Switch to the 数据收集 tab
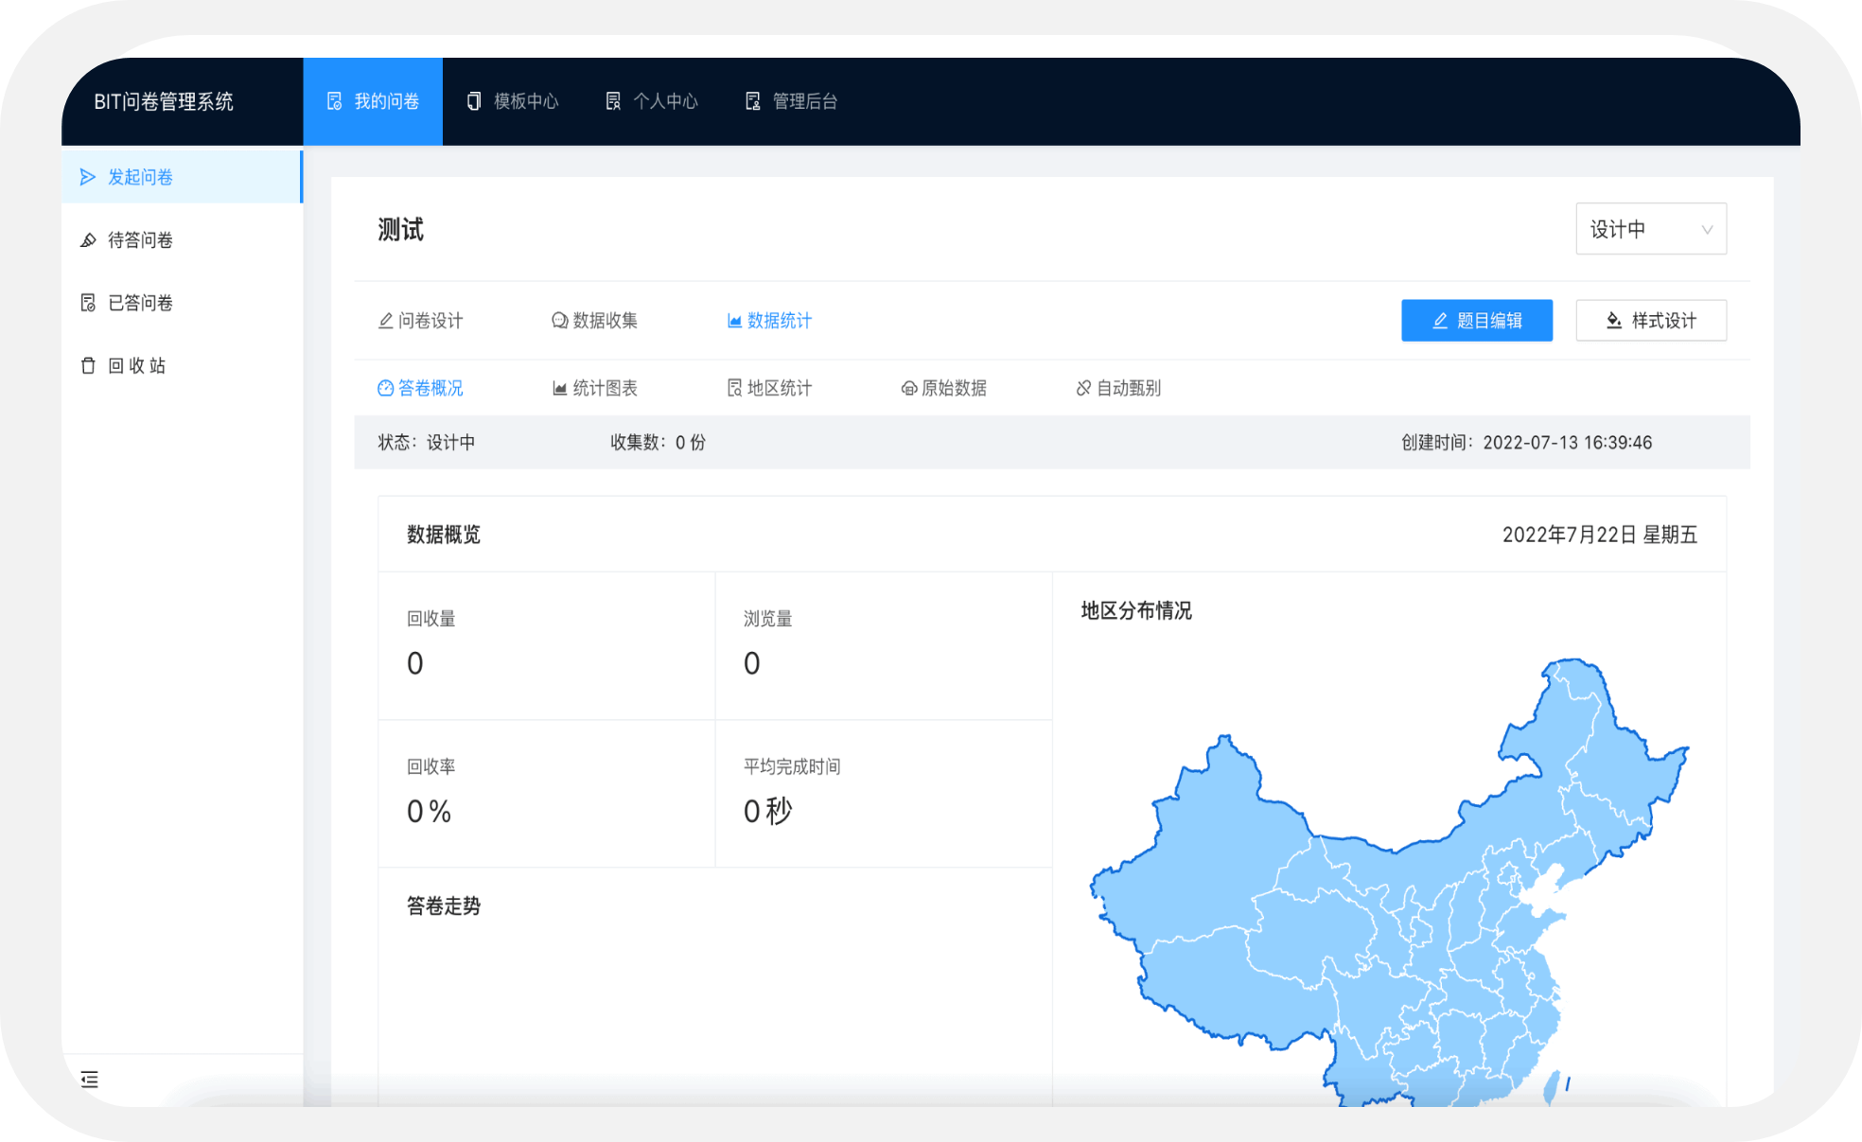This screenshot has width=1862, height=1142. pos(603,321)
